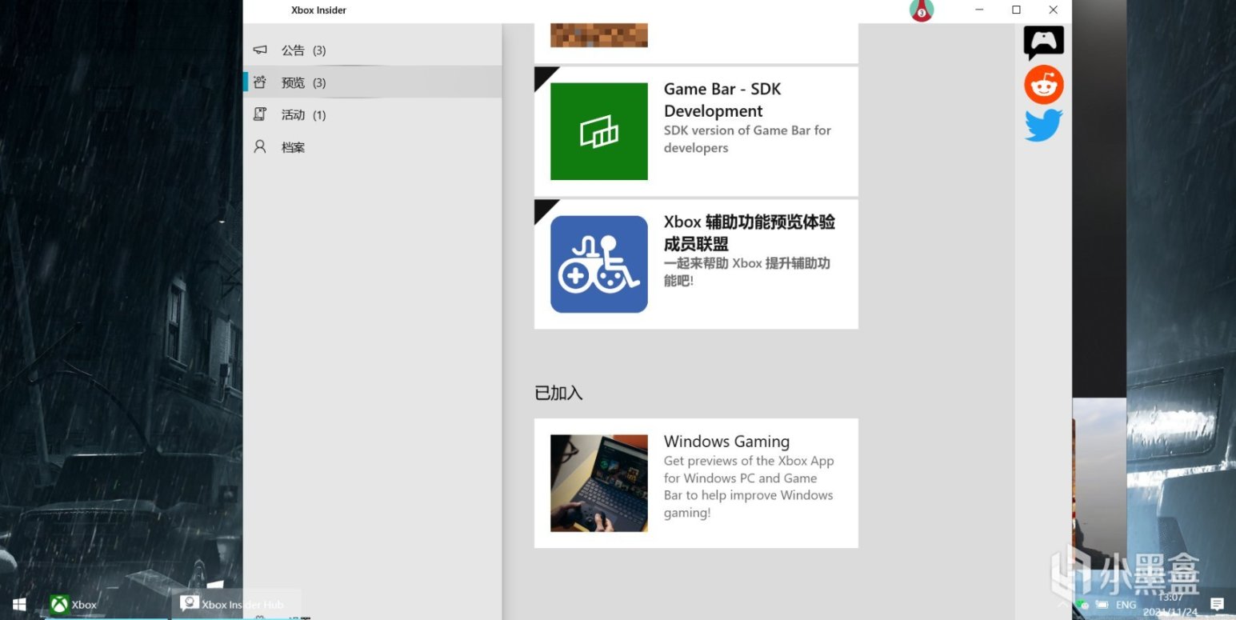
Task: Open the Windows Gaming preview title
Action: click(726, 442)
